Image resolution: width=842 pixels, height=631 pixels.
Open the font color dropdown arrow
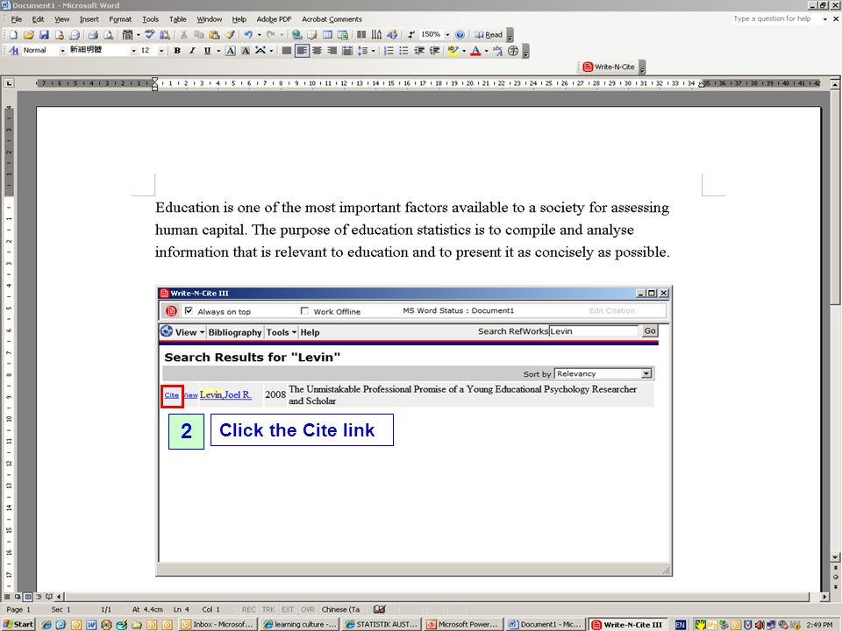click(487, 51)
